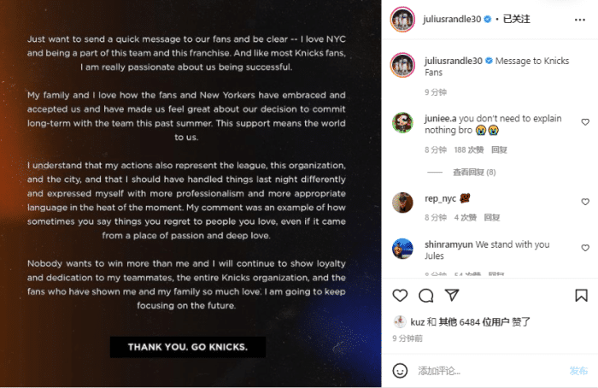This screenshot has height=388, width=598.
Task: Click the juniee.a commenter avatar
Action: [403, 122]
